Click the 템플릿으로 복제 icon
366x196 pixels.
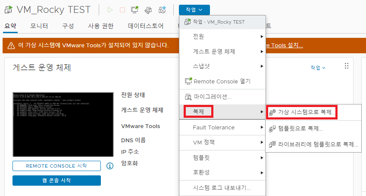click(x=272, y=129)
